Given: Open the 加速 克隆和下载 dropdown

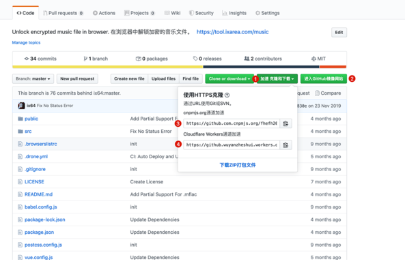Looking at the screenshot, I should point(277,78).
